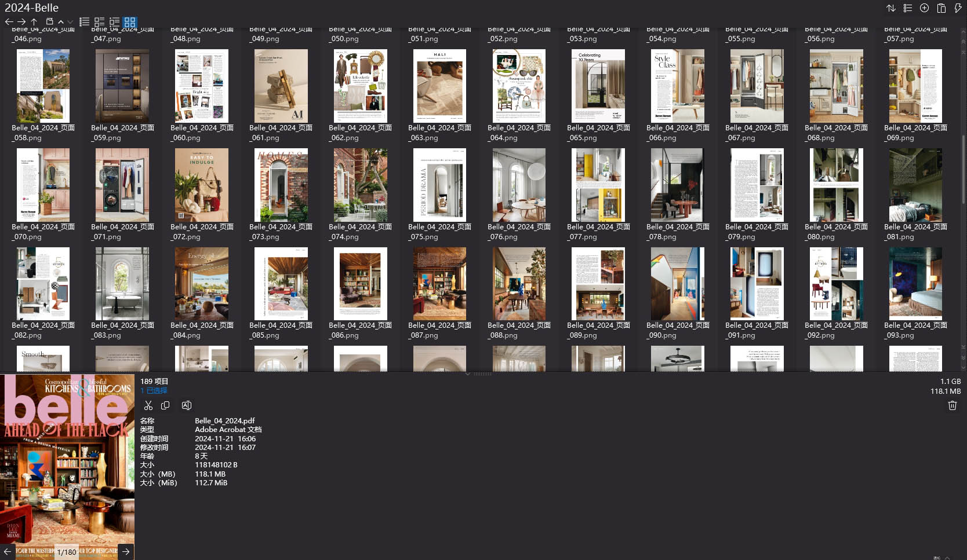
Task: Select thumbnail of page _090.png
Action: (x=678, y=284)
